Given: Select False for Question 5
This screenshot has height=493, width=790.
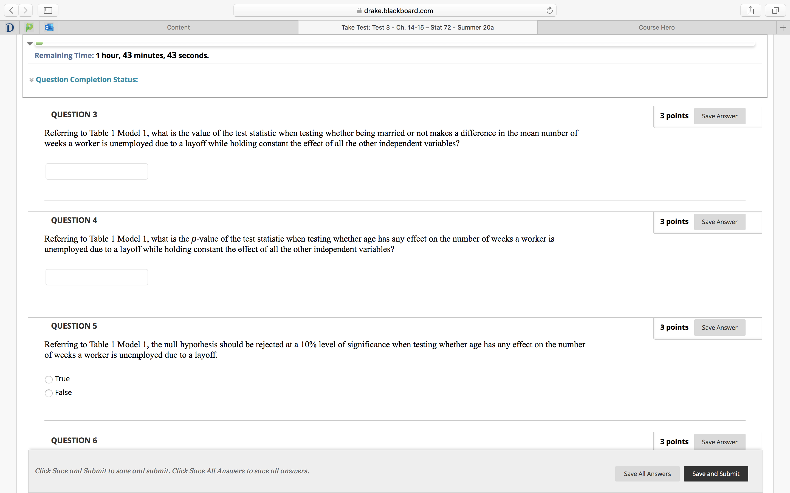Looking at the screenshot, I should tap(49, 393).
